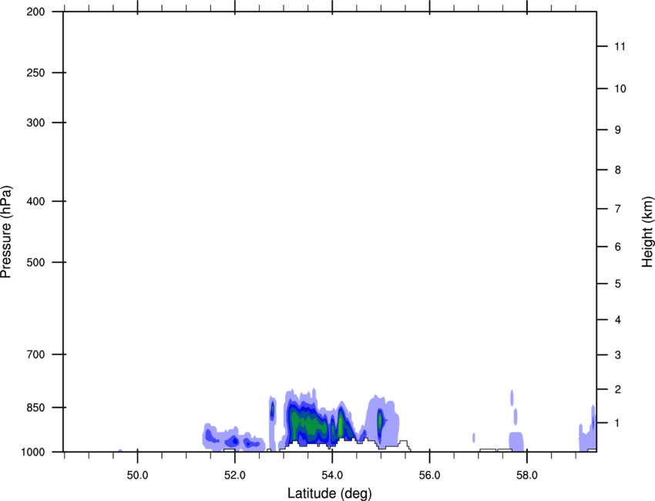Click the small contour spot near latitude 52.8
655x501 pixels.
click(272, 410)
